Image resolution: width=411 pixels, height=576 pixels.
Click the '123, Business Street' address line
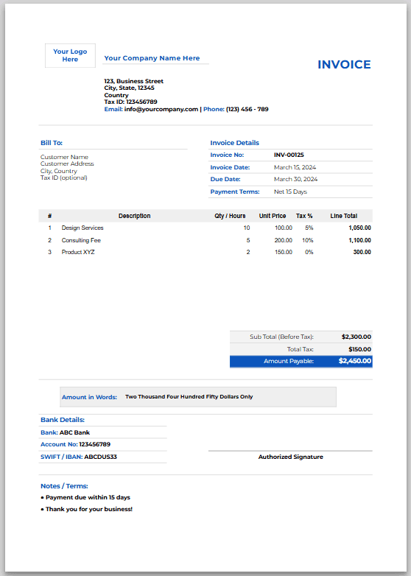(x=134, y=81)
